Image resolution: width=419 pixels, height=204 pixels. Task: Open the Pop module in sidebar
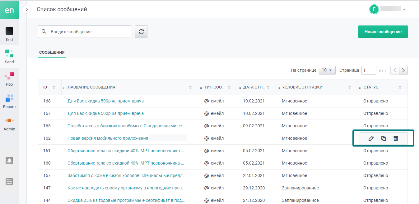click(9, 79)
